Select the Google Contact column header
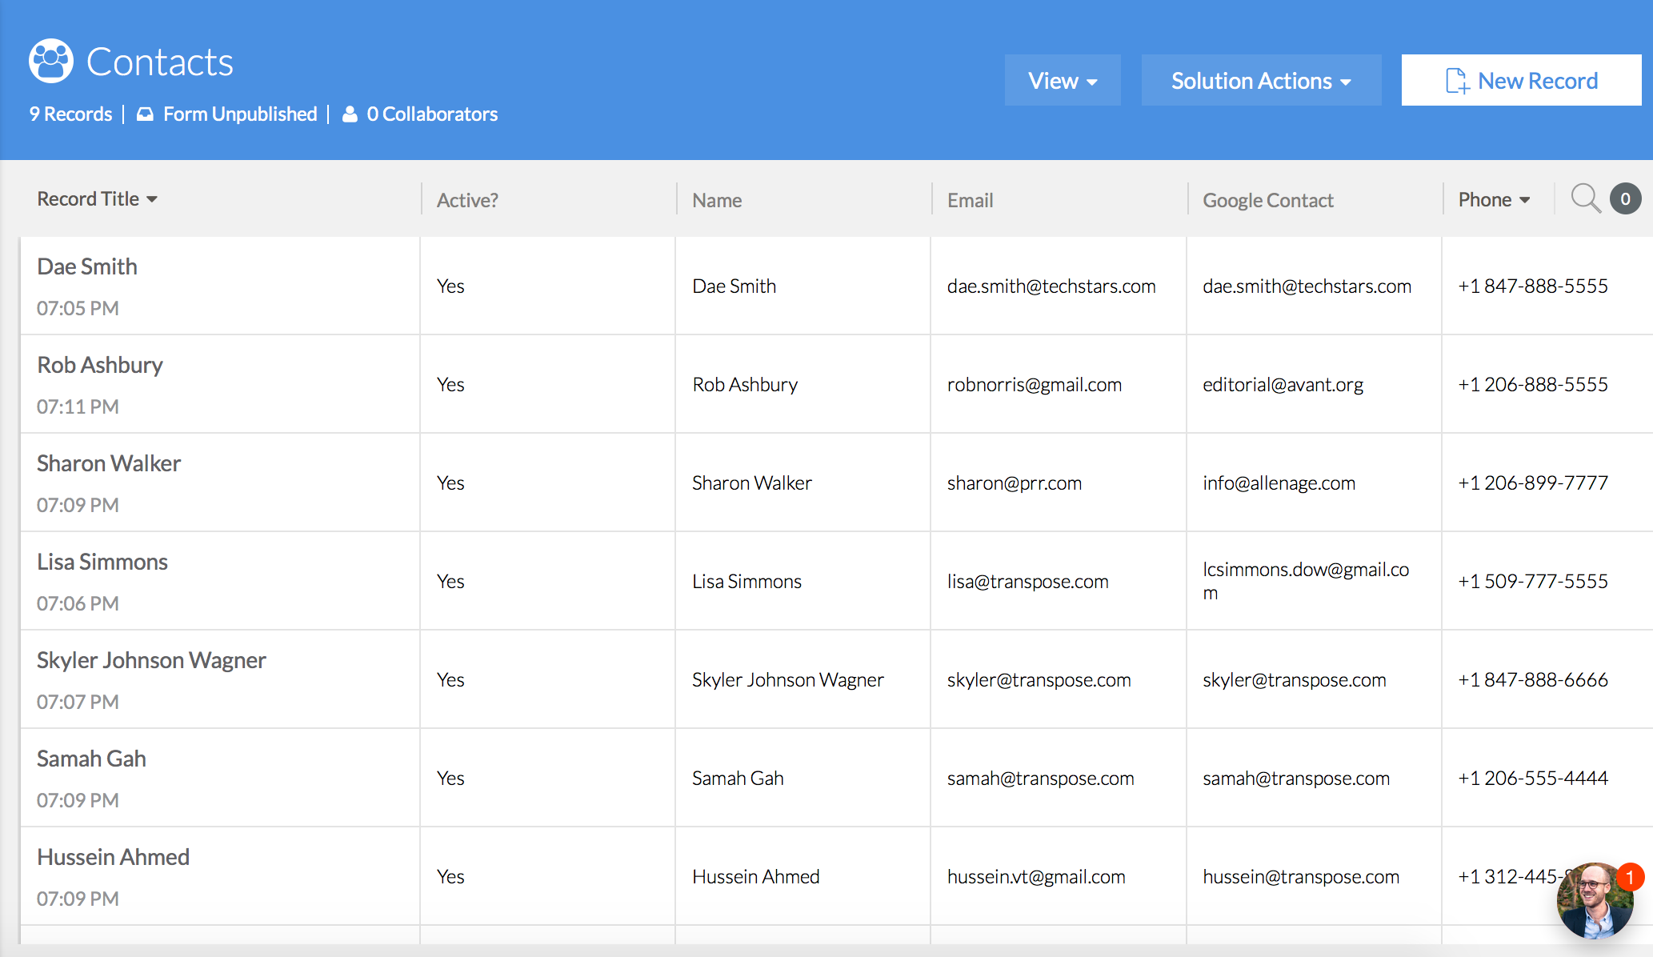Viewport: 1653px width, 957px height. (x=1267, y=200)
